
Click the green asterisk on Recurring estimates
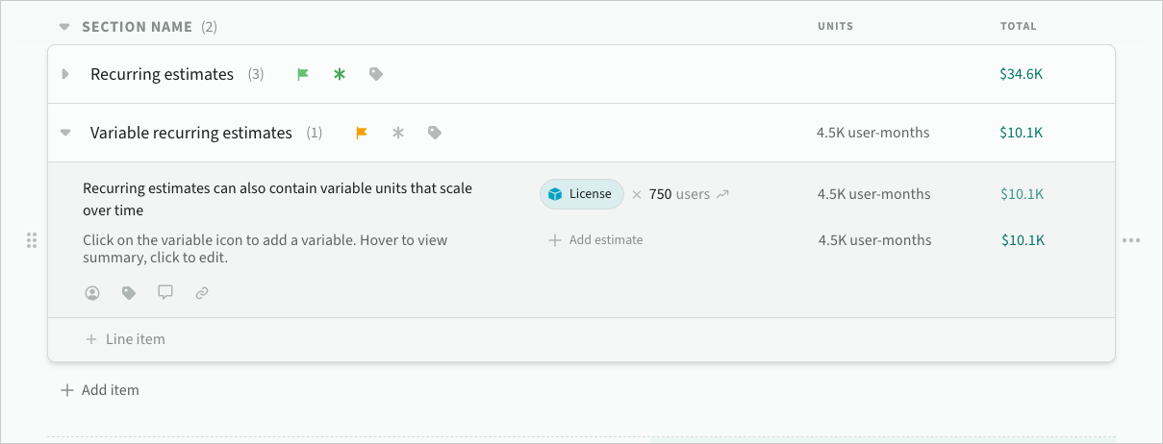tap(339, 74)
